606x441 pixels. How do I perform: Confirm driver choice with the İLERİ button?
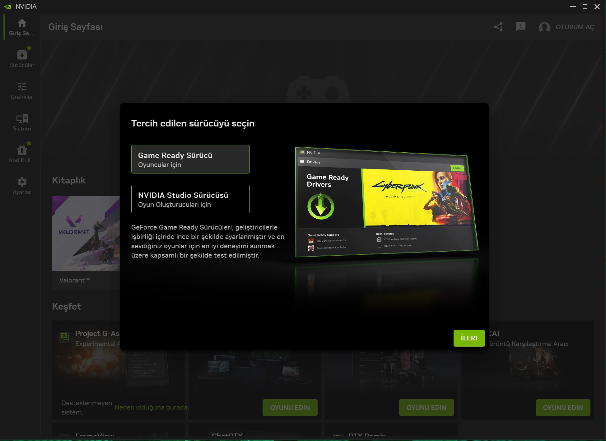tap(469, 338)
